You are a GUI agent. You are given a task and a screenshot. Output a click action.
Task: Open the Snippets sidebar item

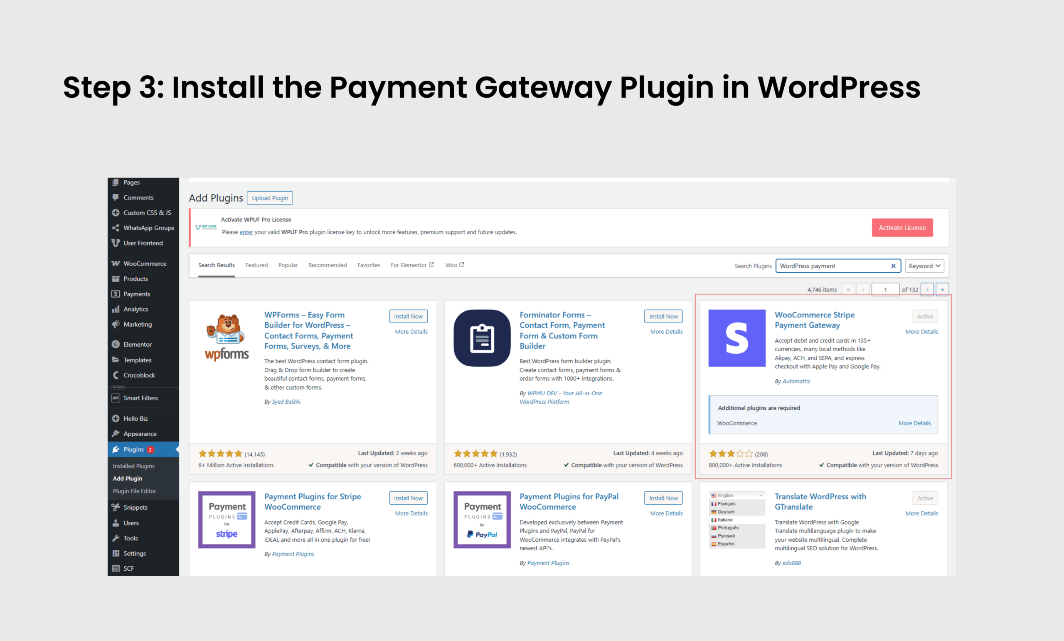pyautogui.click(x=135, y=507)
